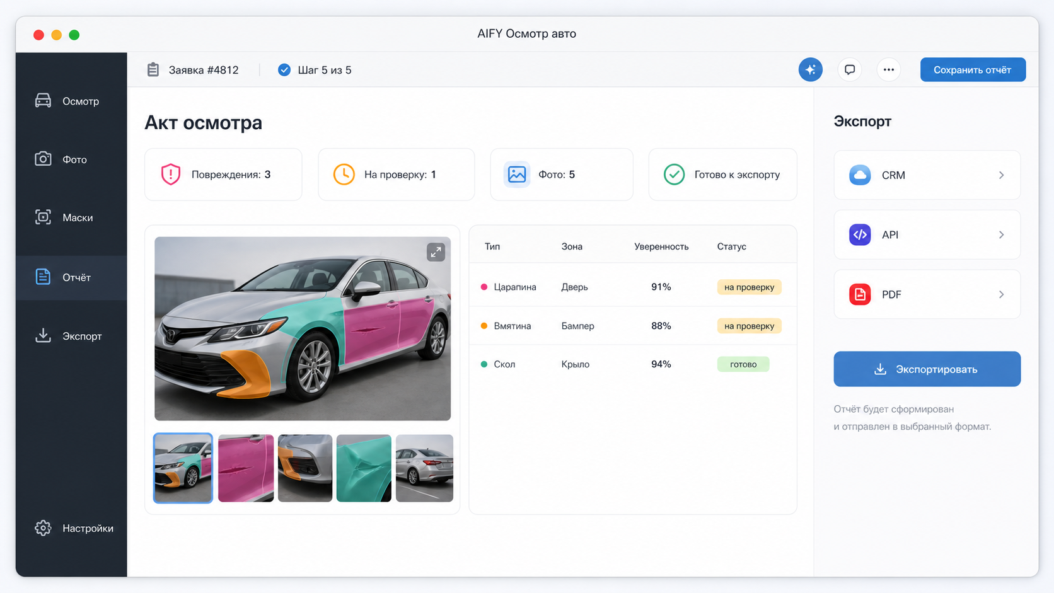Open the comments chat bubble icon
This screenshot has width=1054, height=593.
[x=850, y=70]
